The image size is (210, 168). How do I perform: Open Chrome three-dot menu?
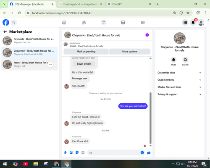click(x=205, y=13)
